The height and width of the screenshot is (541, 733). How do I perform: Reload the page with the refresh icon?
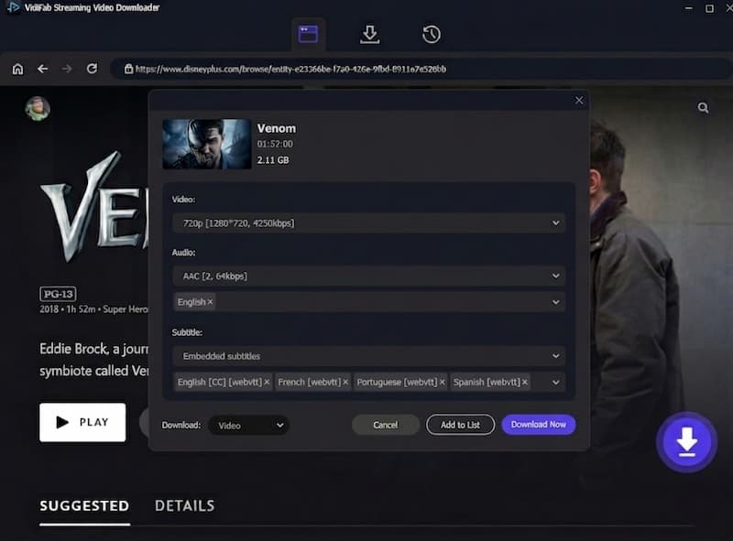(92, 69)
